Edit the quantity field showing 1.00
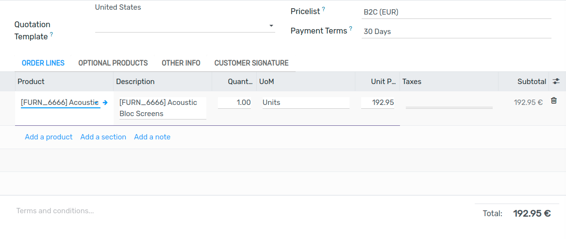This screenshot has height=239, width=566. point(234,102)
